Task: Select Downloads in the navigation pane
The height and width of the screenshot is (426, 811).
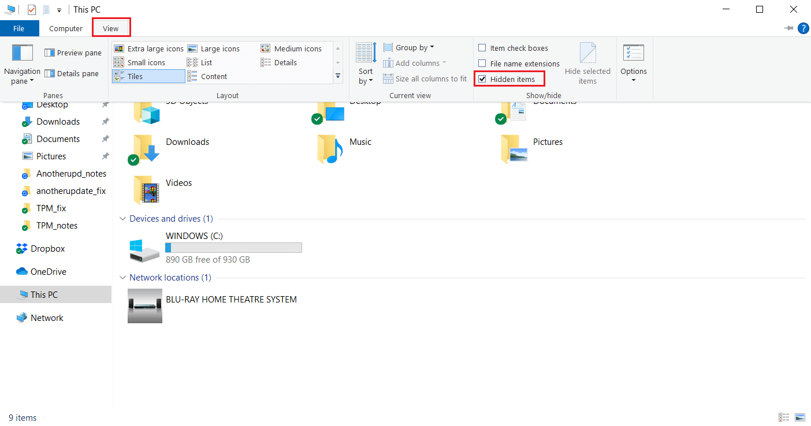Action: pyautogui.click(x=58, y=122)
